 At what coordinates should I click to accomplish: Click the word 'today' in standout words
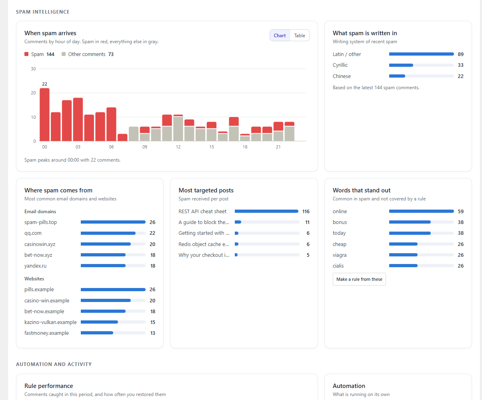339,233
